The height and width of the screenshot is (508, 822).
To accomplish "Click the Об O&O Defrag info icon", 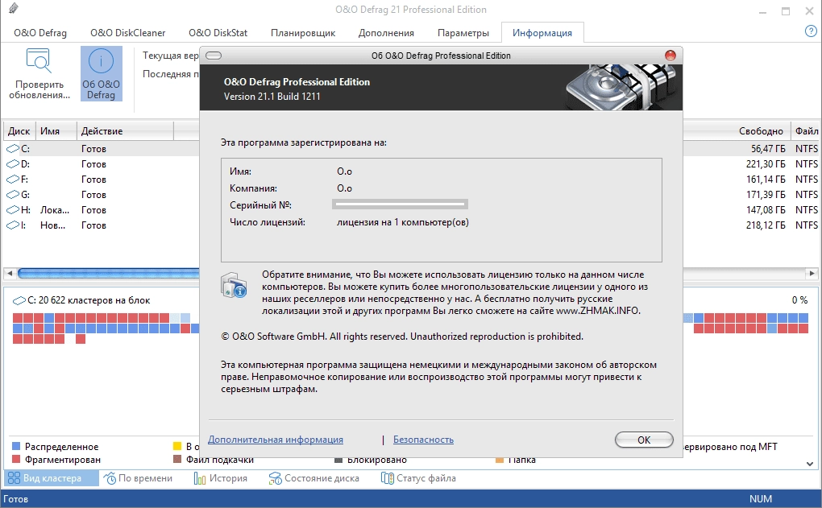I will pyautogui.click(x=101, y=60).
